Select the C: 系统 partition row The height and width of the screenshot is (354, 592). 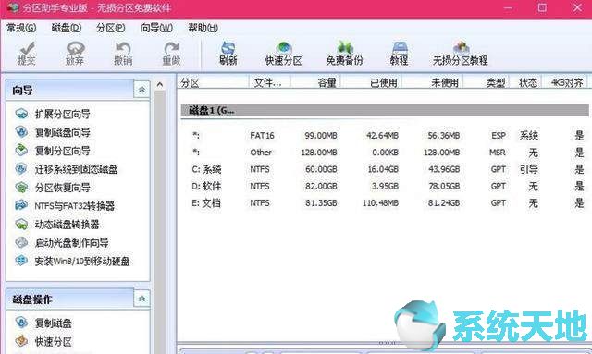(385, 169)
